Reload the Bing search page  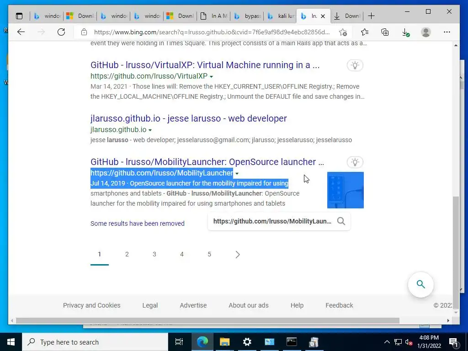tap(61, 32)
